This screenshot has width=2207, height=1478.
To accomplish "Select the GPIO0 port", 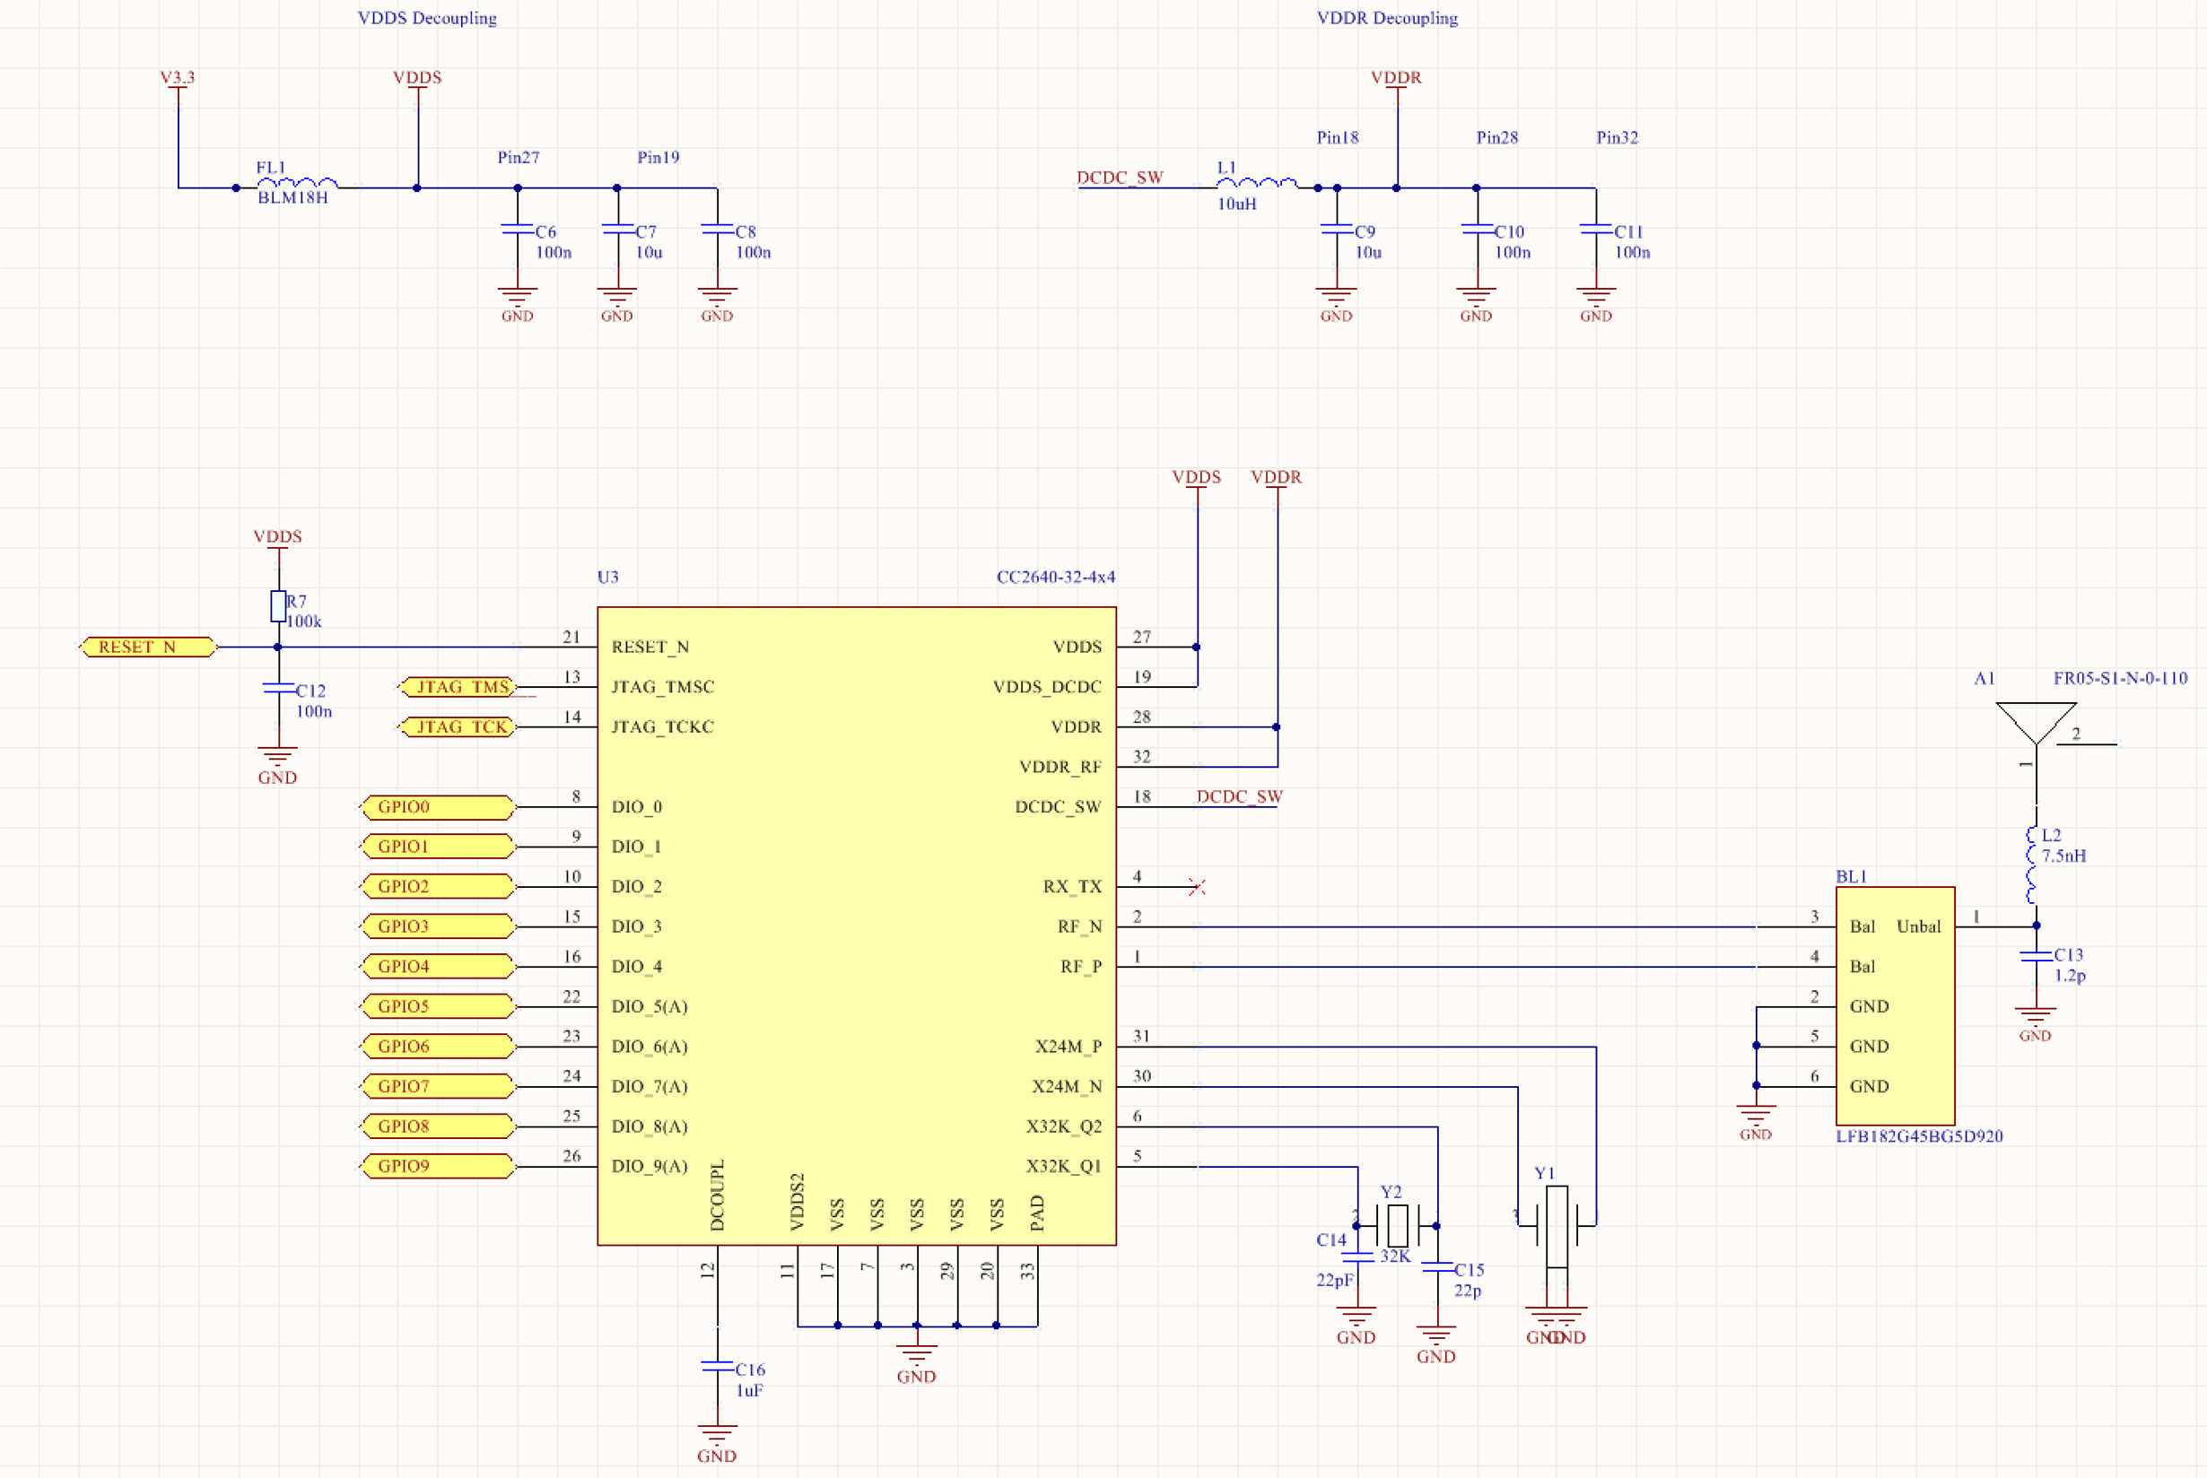I will pos(438,807).
